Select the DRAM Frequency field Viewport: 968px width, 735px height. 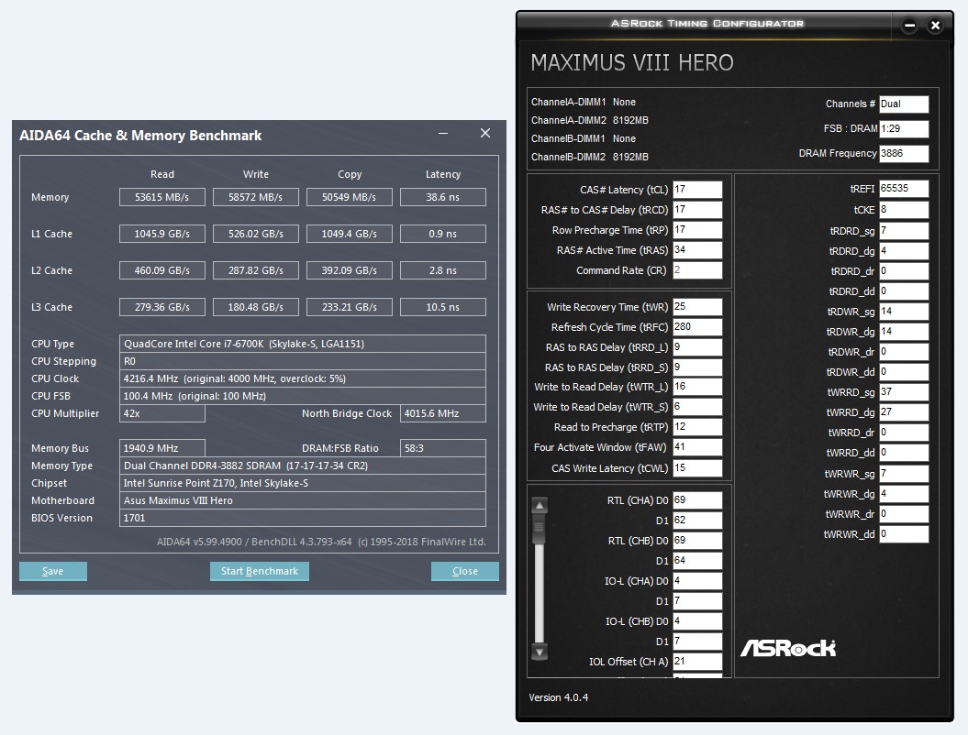click(904, 154)
